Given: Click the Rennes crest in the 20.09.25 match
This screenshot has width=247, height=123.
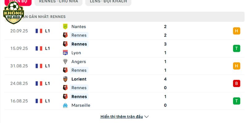Looking at the screenshot, I should 65,35.
